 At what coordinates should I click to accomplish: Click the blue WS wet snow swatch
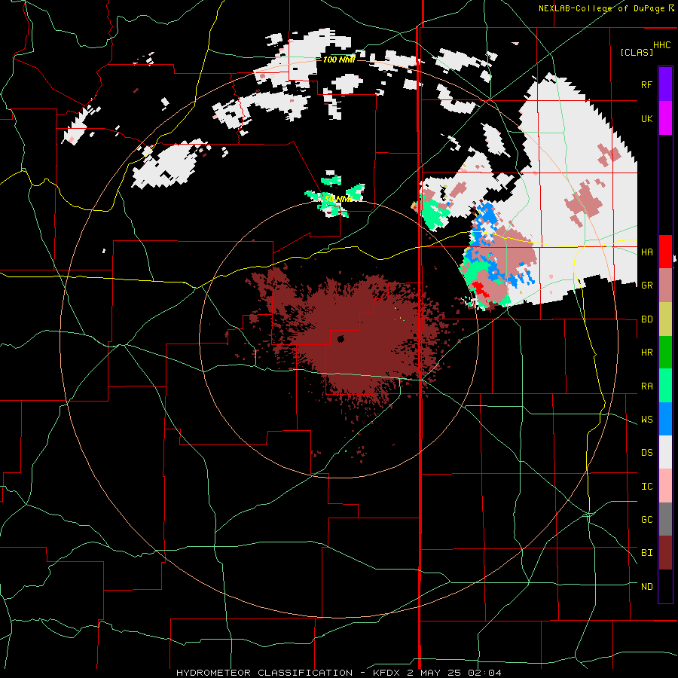coord(665,419)
